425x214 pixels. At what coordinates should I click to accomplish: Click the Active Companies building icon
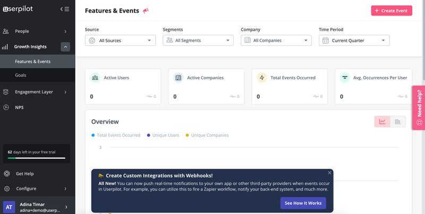click(178, 78)
